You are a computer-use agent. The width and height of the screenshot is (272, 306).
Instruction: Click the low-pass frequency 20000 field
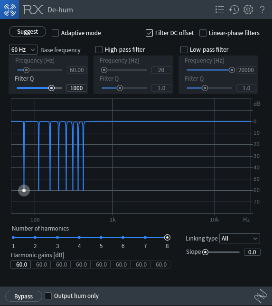coord(246,70)
